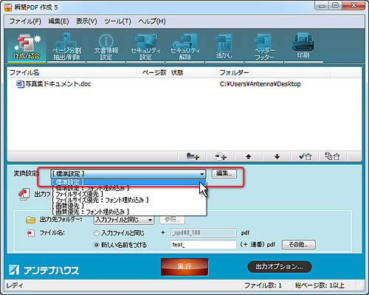Click the 参照... browse button
This screenshot has height=295, width=369.
pos(172,219)
